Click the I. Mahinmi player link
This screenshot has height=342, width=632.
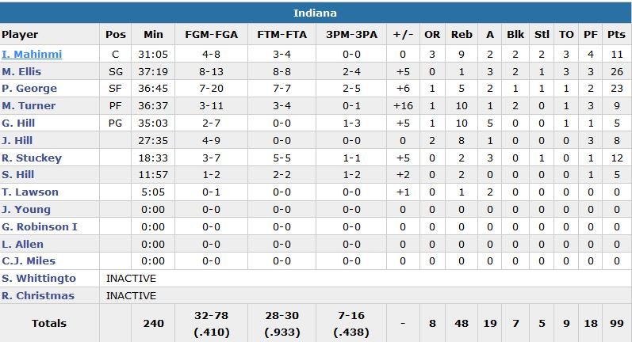click(x=32, y=55)
